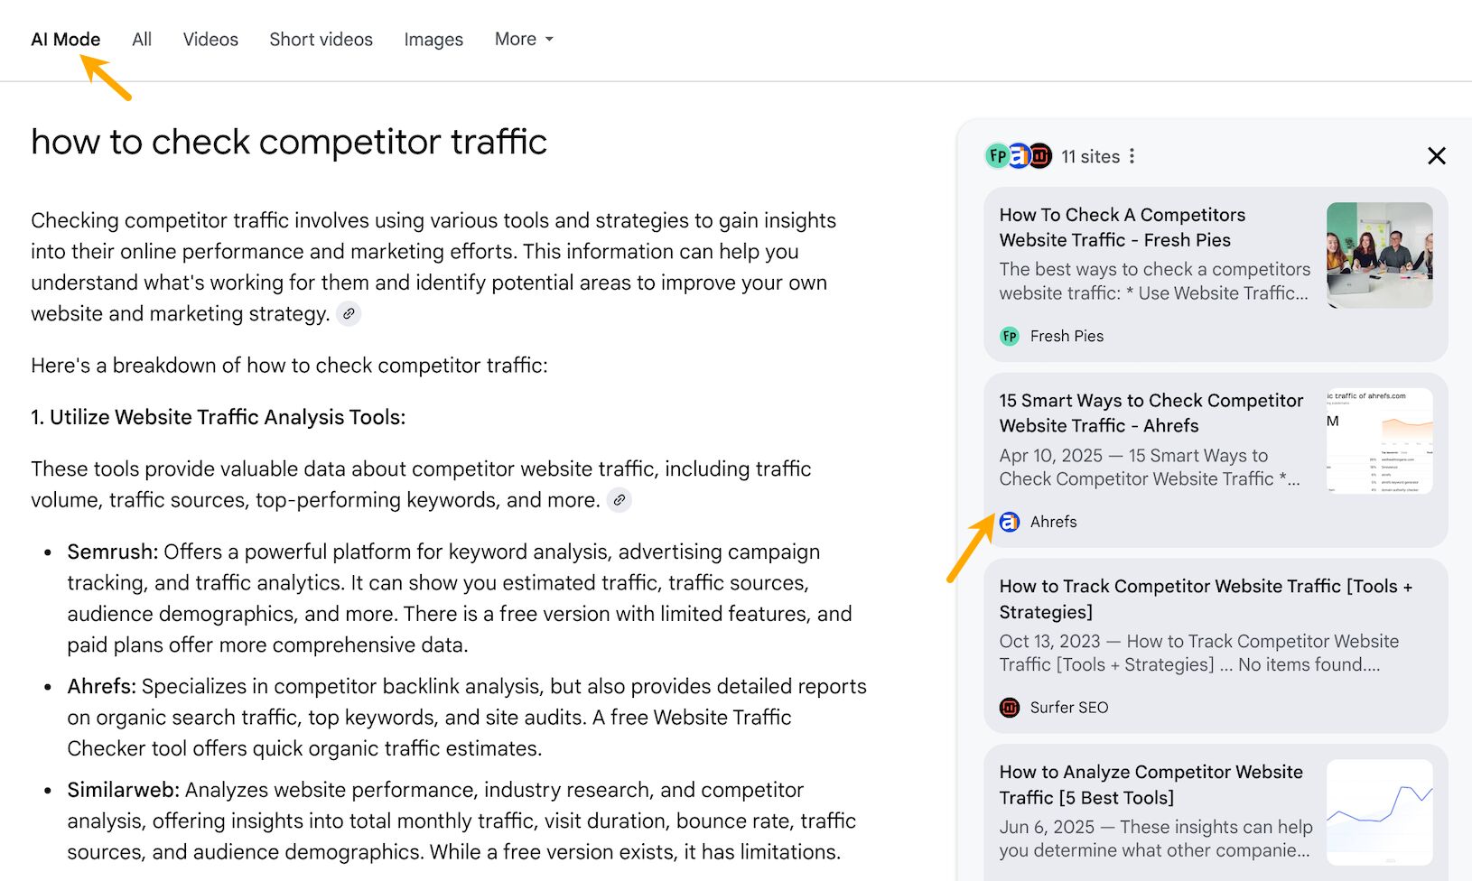Image resolution: width=1472 pixels, height=881 pixels.
Task: Click the link icon after the intro paragraph
Action: point(349,313)
